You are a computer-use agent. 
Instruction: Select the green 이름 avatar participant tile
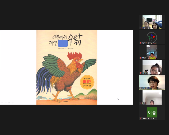[152, 113]
